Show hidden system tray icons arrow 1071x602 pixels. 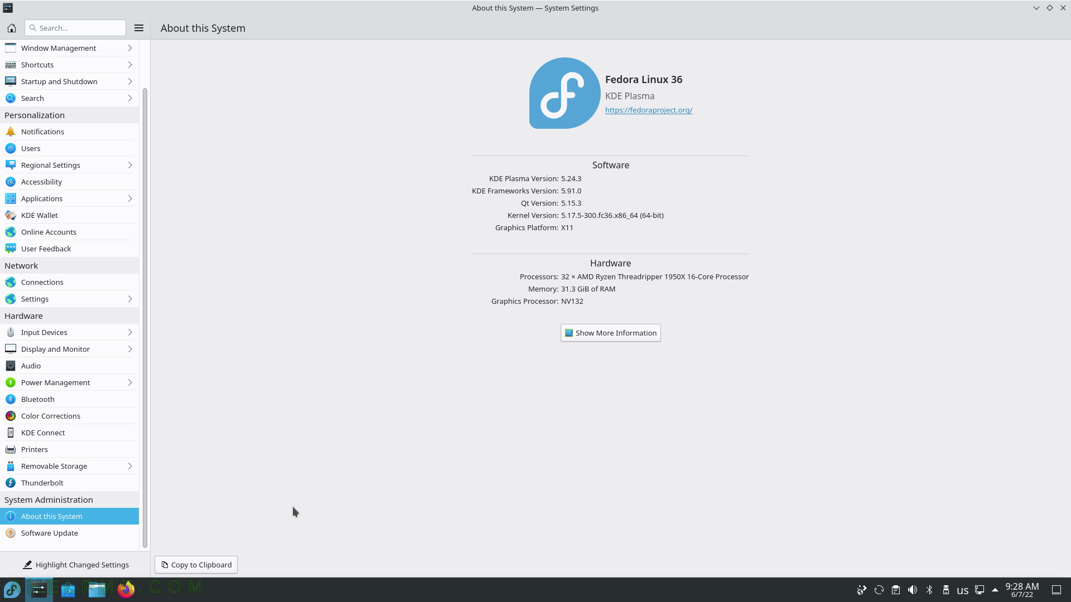coord(995,590)
